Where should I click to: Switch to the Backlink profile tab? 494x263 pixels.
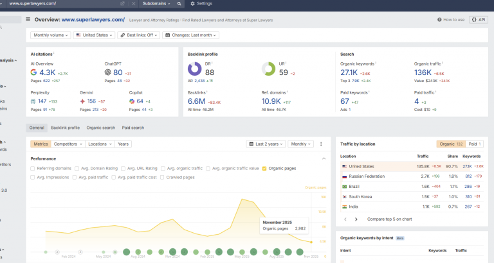pos(65,128)
